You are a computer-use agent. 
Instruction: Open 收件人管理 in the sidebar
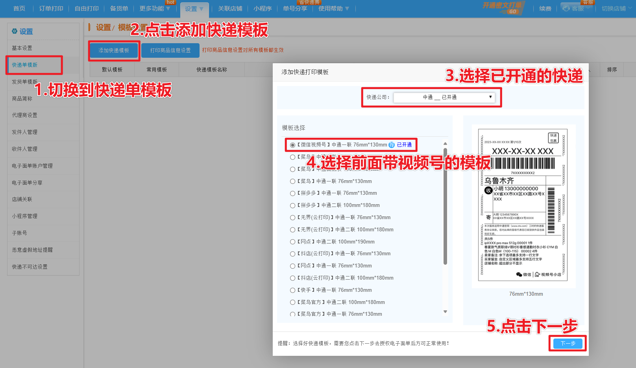click(43, 149)
